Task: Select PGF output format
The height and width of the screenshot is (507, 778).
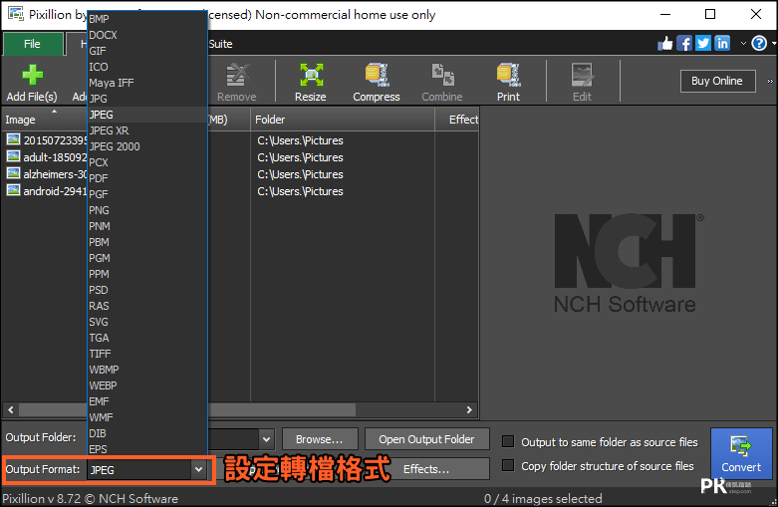Action: coord(147,194)
